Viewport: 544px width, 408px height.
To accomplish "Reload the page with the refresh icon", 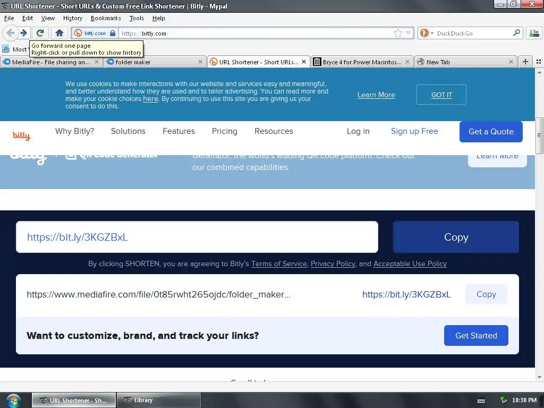I will point(40,33).
